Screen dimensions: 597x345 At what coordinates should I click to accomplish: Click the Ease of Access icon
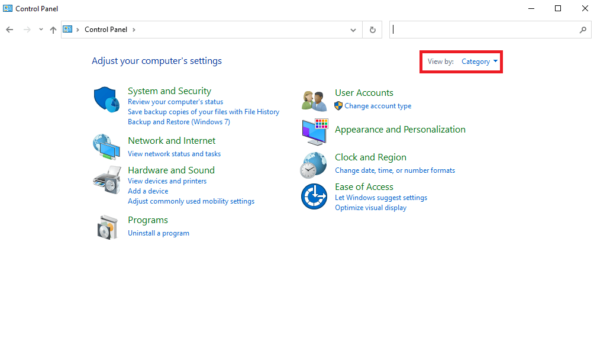click(314, 196)
